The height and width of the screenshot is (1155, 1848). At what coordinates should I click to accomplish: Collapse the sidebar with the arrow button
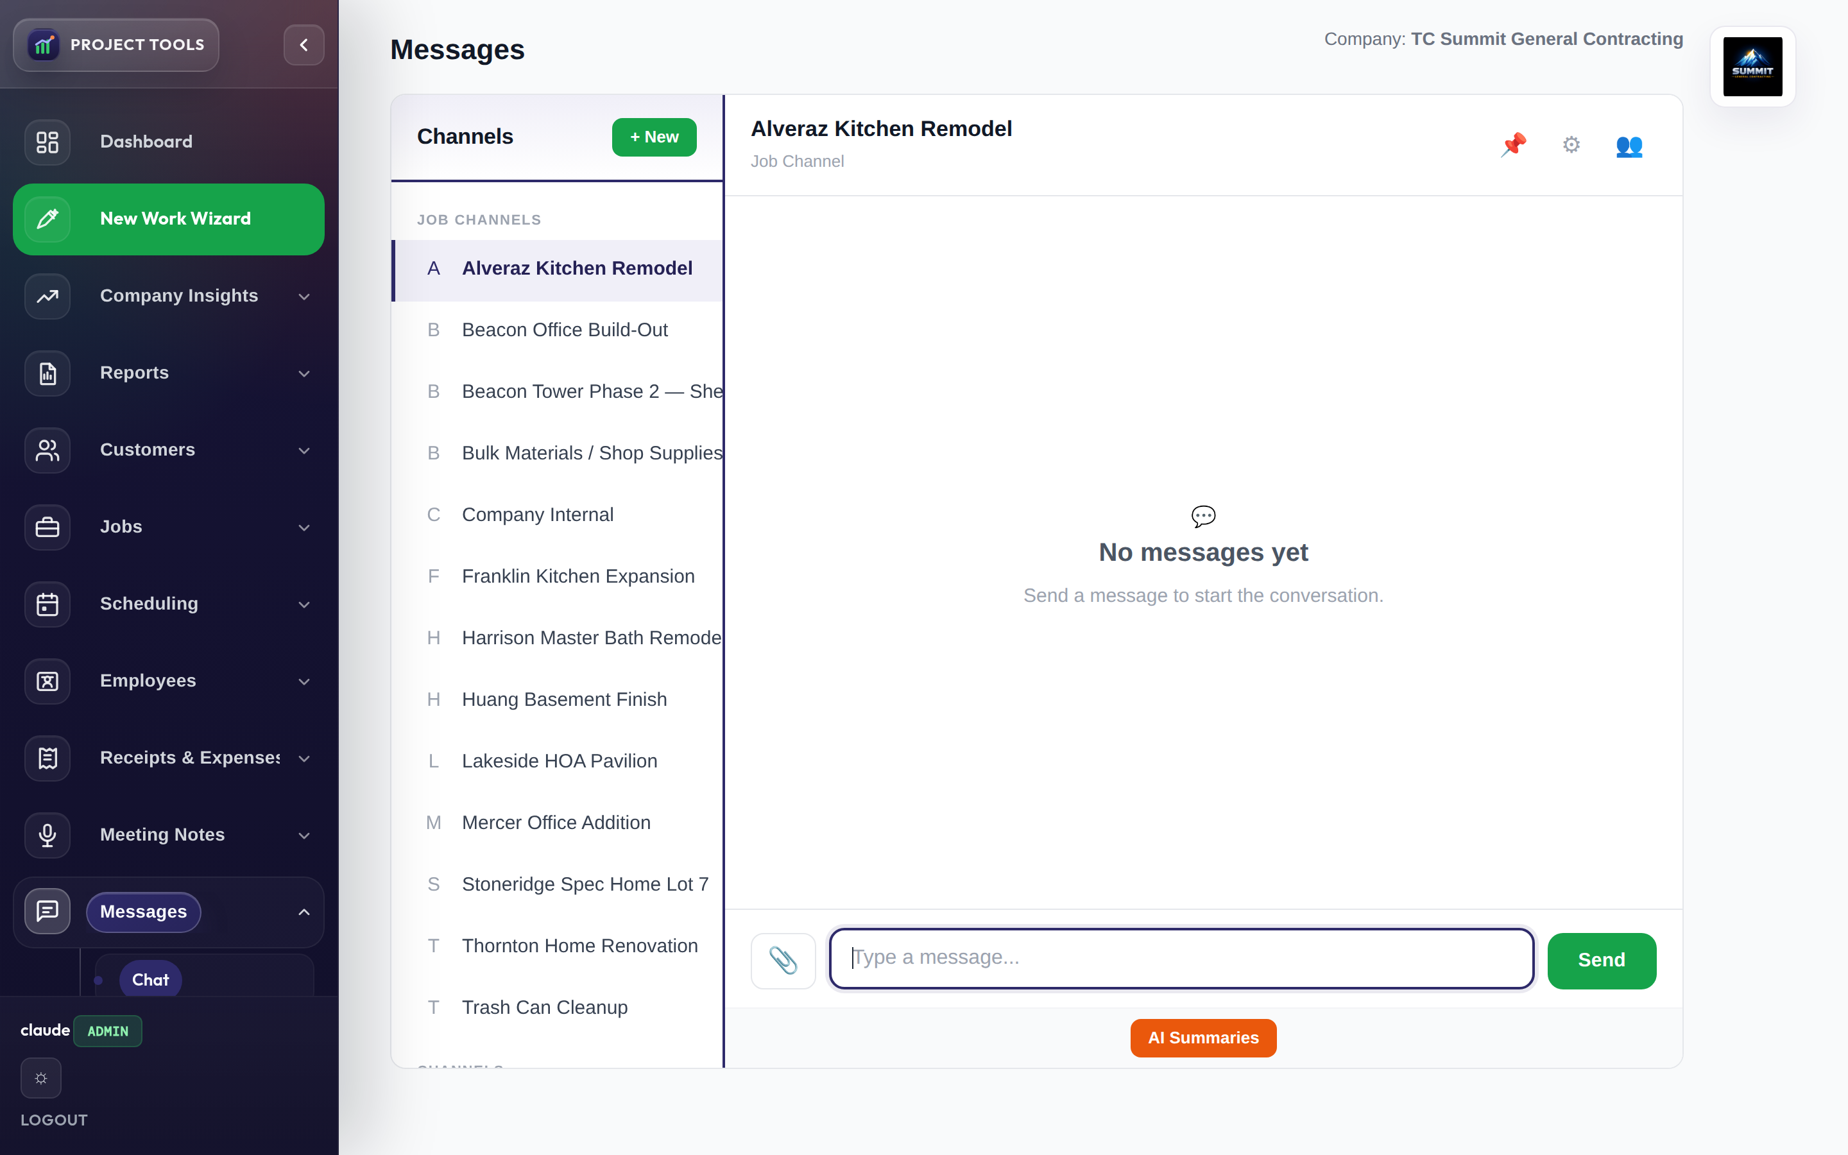[304, 45]
